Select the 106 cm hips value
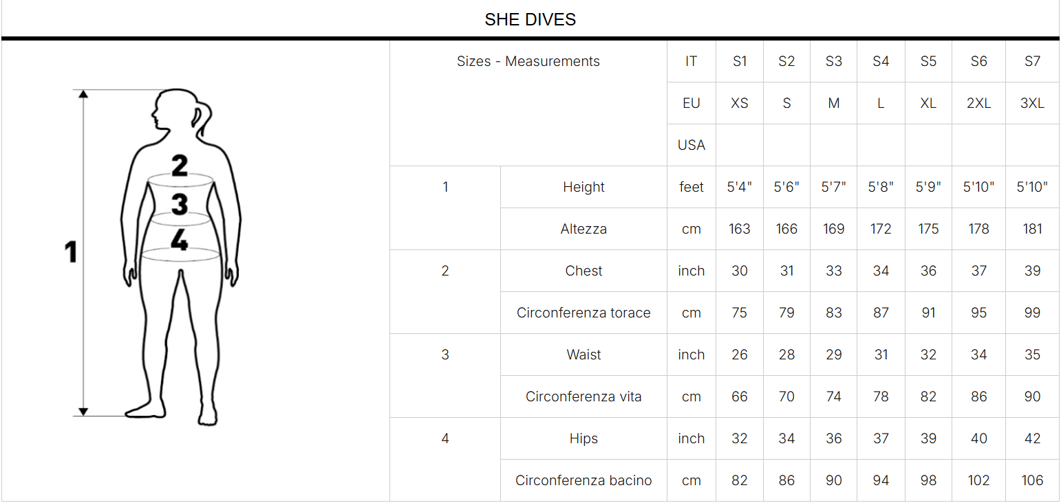1061x503 pixels. [1032, 480]
